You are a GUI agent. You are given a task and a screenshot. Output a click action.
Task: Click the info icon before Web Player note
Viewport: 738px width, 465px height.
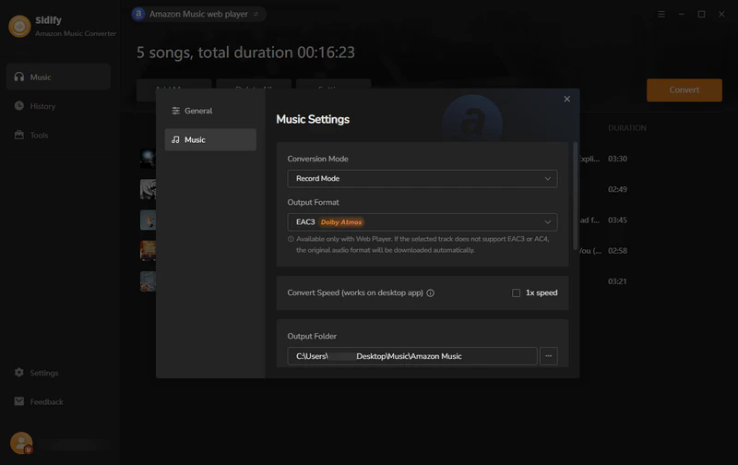[291, 239]
